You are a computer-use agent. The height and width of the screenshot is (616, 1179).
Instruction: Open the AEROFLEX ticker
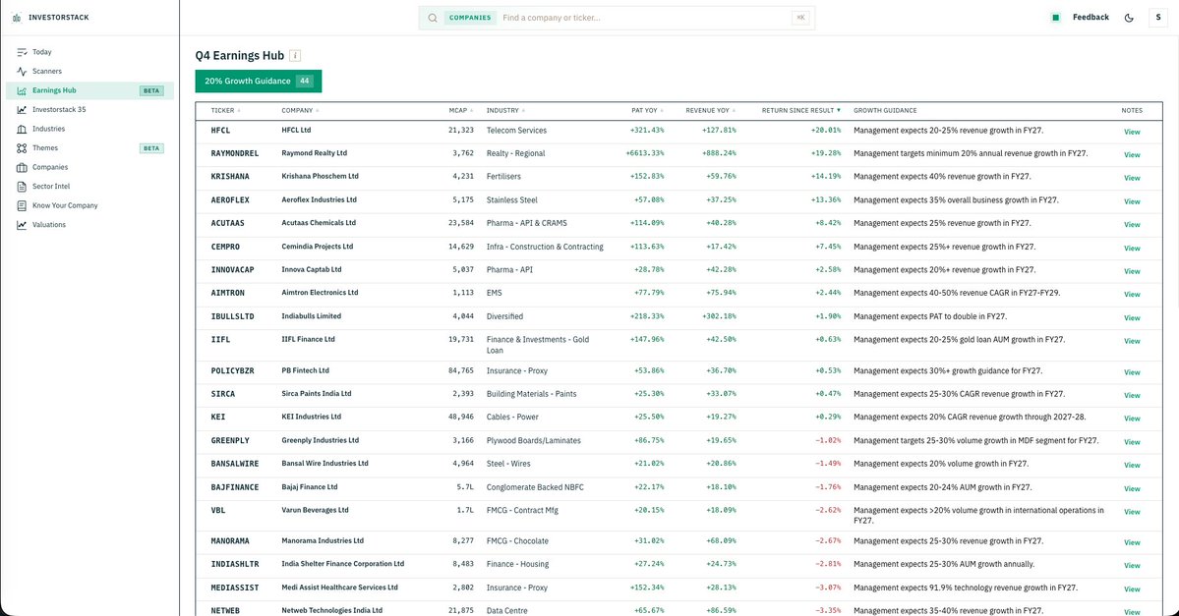click(230, 199)
